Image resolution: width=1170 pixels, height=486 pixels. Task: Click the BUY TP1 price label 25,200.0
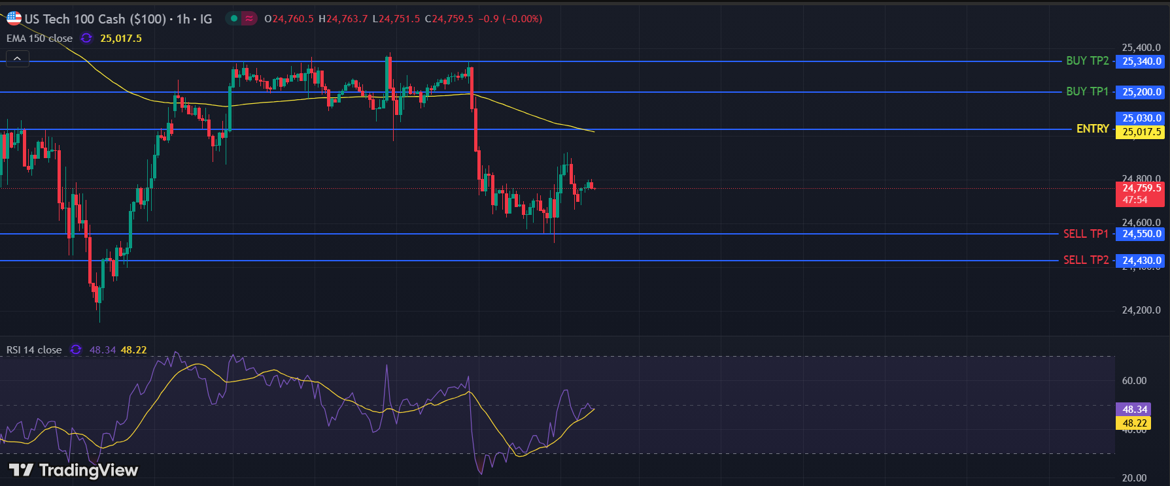point(1141,92)
